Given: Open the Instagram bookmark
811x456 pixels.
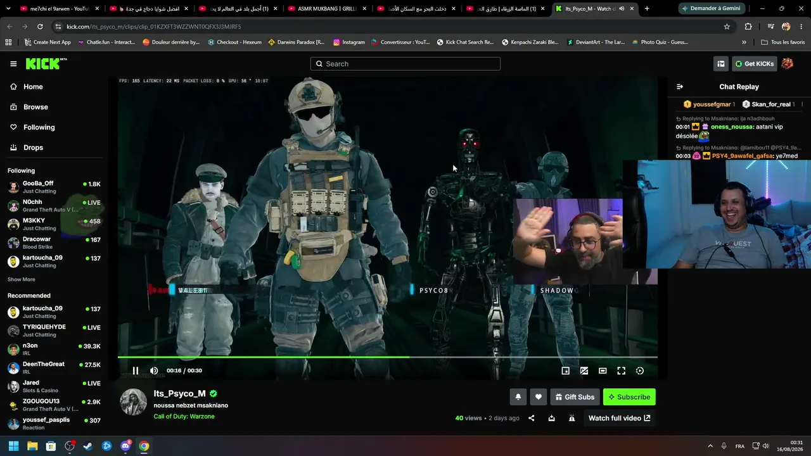Looking at the screenshot, I should [349, 42].
